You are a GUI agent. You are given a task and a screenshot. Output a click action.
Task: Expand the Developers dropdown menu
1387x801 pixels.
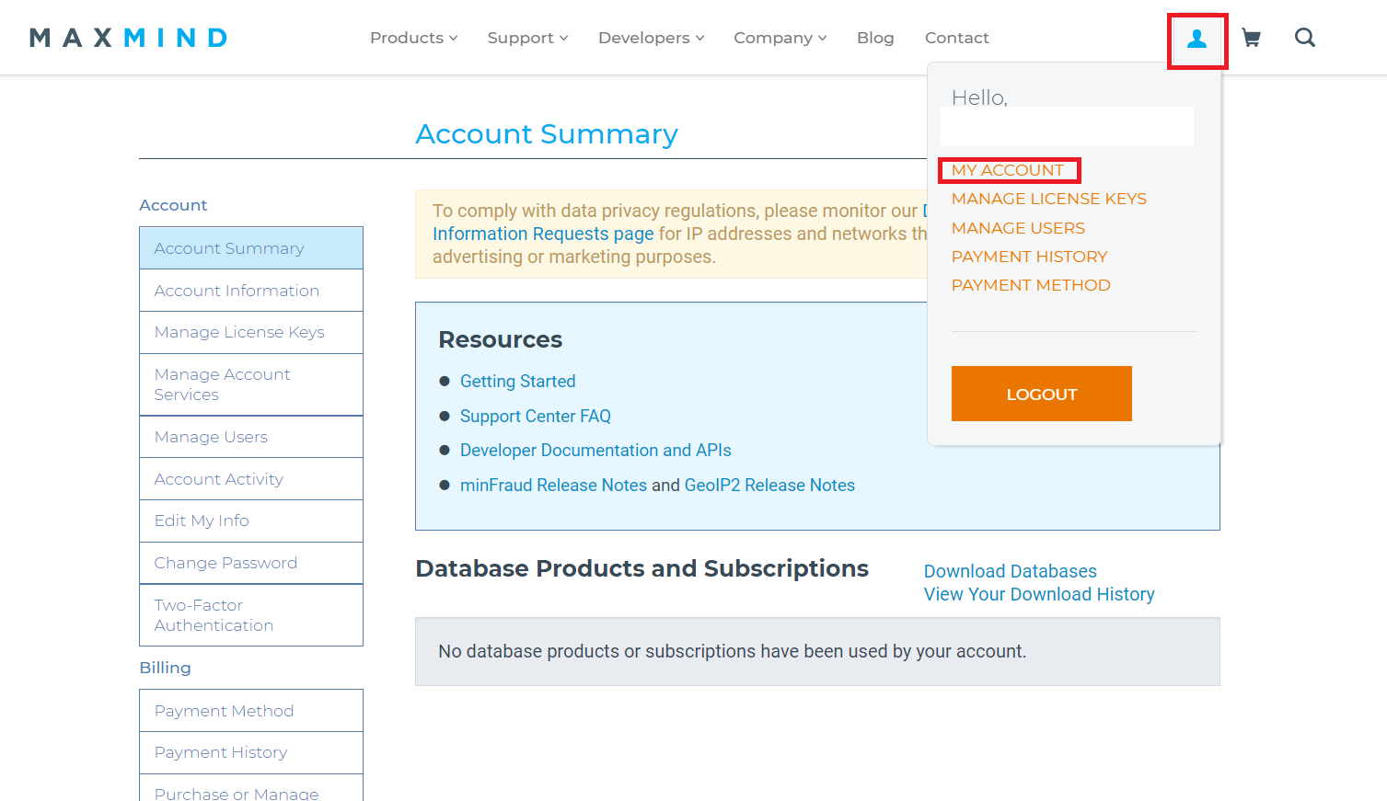[x=651, y=38]
